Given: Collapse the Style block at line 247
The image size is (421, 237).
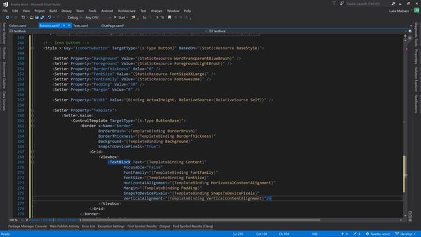Looking at the screenshot, I should click(32, 48).
